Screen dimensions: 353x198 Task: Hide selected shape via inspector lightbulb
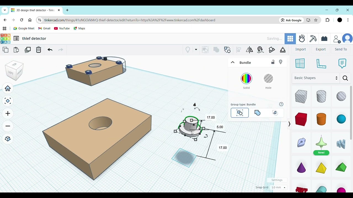point(280,62)
